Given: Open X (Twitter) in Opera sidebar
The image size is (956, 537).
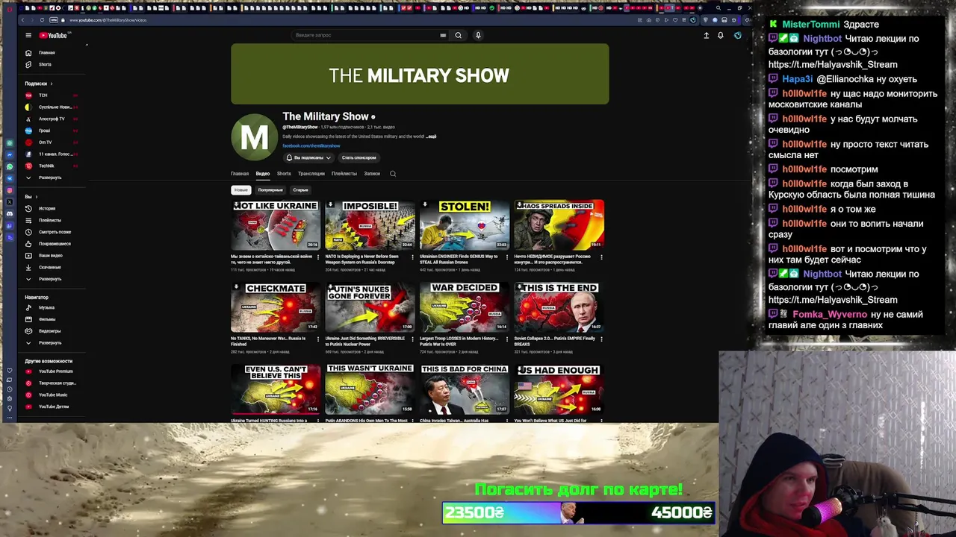Looking at the screenshot, I should (10, 202).
